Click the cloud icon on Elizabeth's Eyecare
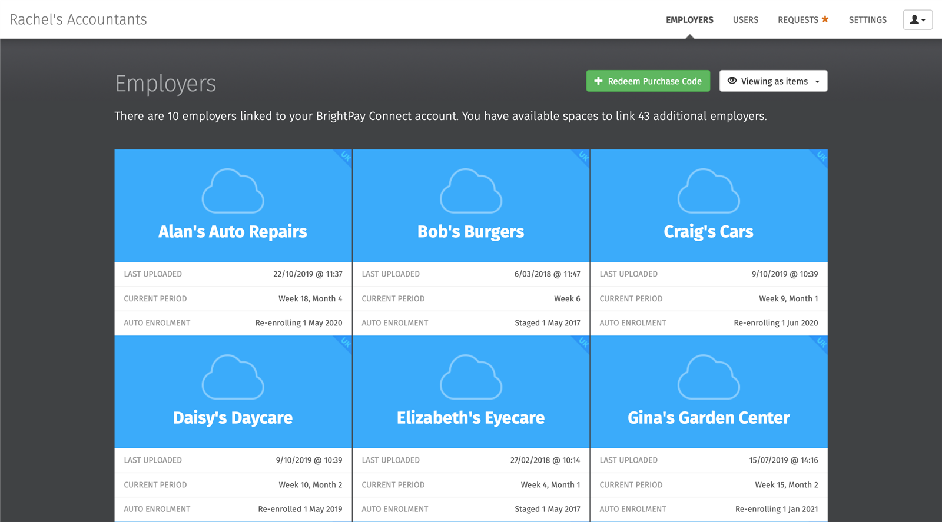942x522 pixels. tap(470, 377)
